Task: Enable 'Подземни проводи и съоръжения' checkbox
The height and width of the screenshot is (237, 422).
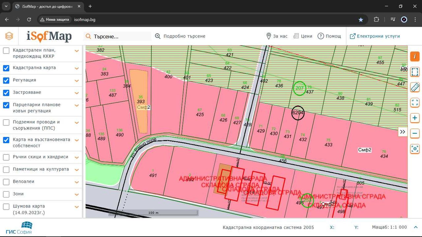Action: pos(6,122)
